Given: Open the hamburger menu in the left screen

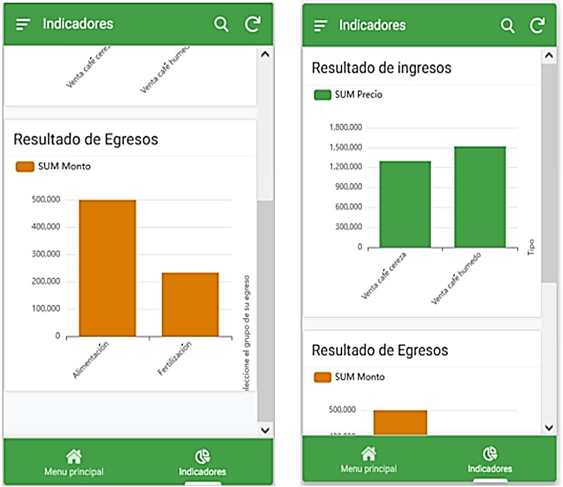Looking at the screenshot, I should coord(24,24).
